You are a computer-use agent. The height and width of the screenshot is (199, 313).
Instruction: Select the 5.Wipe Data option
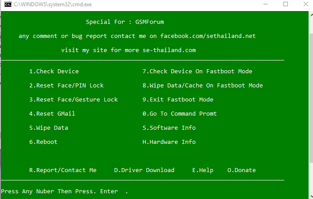(49, 128)
